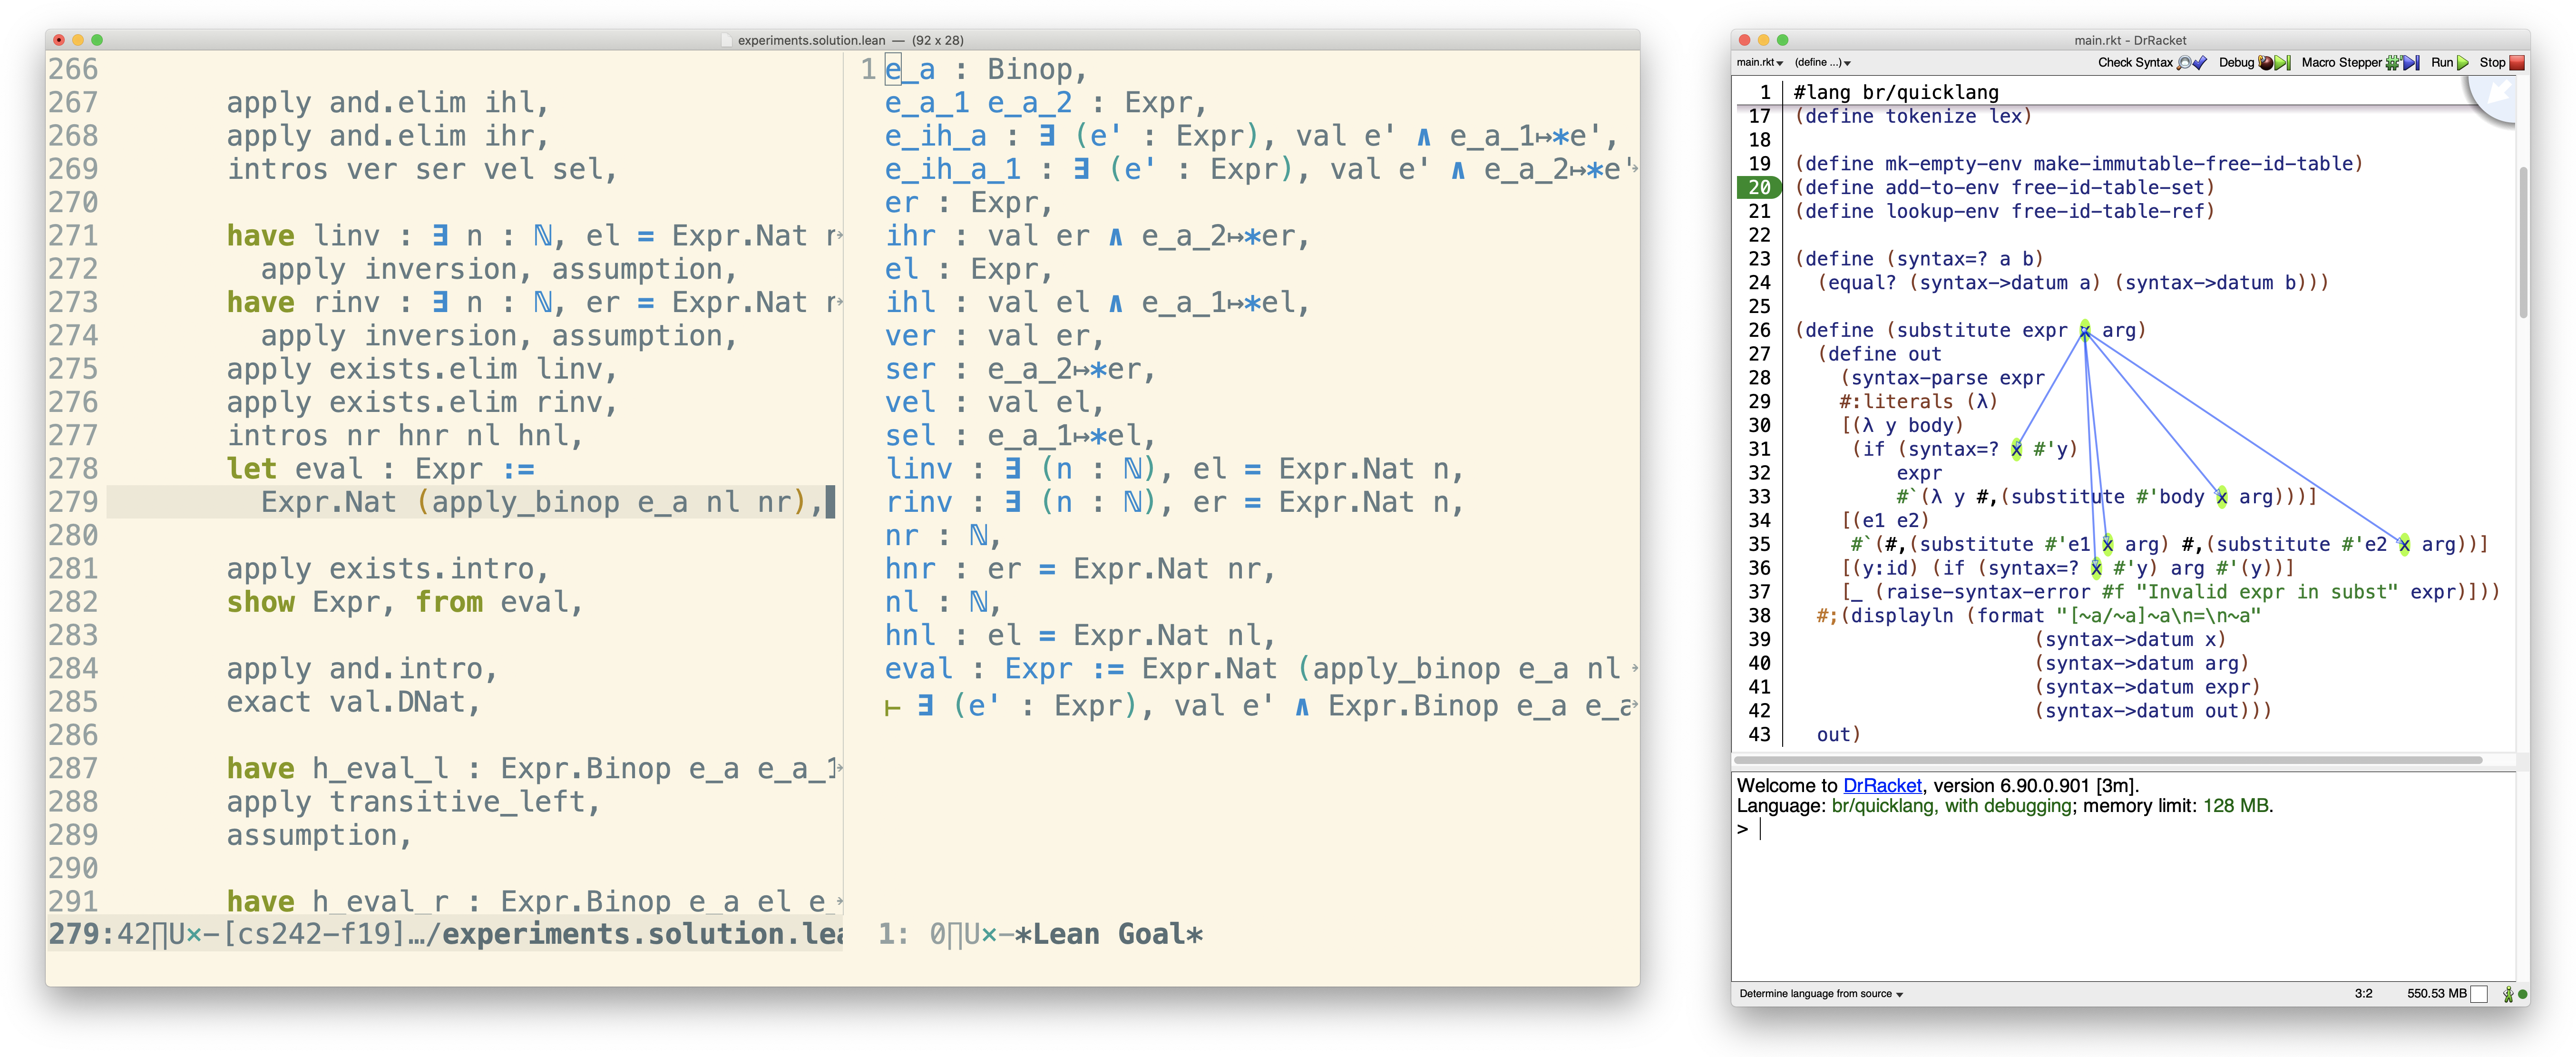Screen dimensions: 2576x1057
Task: Click '(define tokenize lex)' in DrRacket
Action: tap(1913, 116)
